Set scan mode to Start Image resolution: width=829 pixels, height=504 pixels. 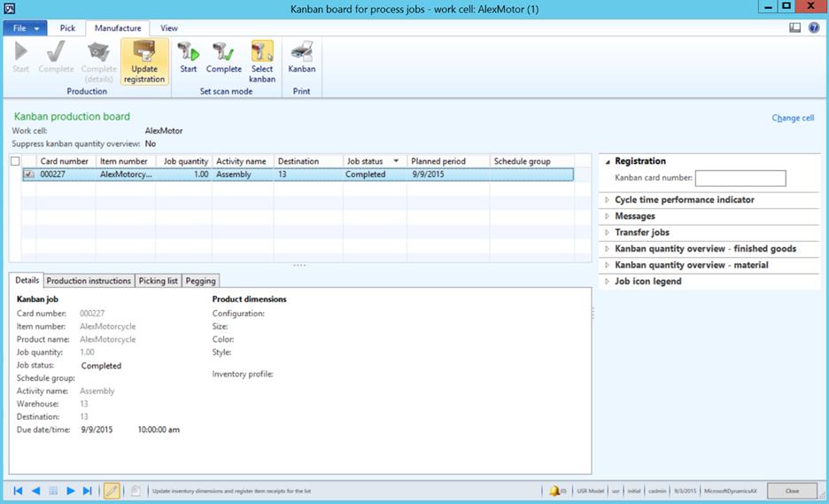[189, 57]
